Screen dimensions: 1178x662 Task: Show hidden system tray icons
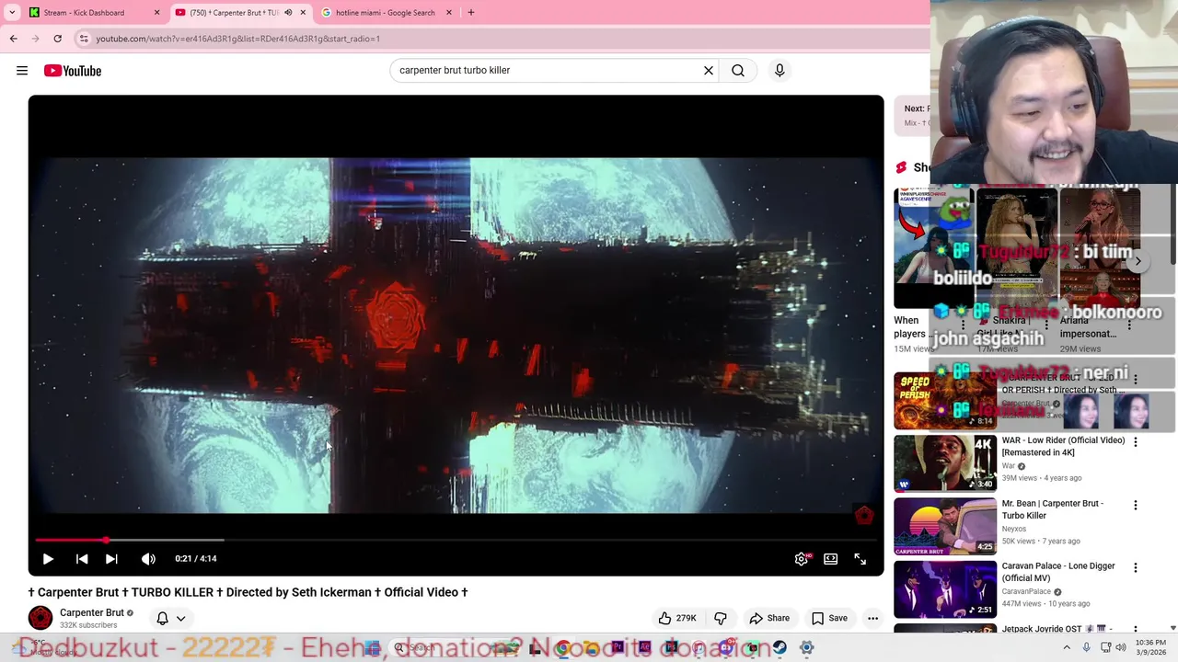1067,647
